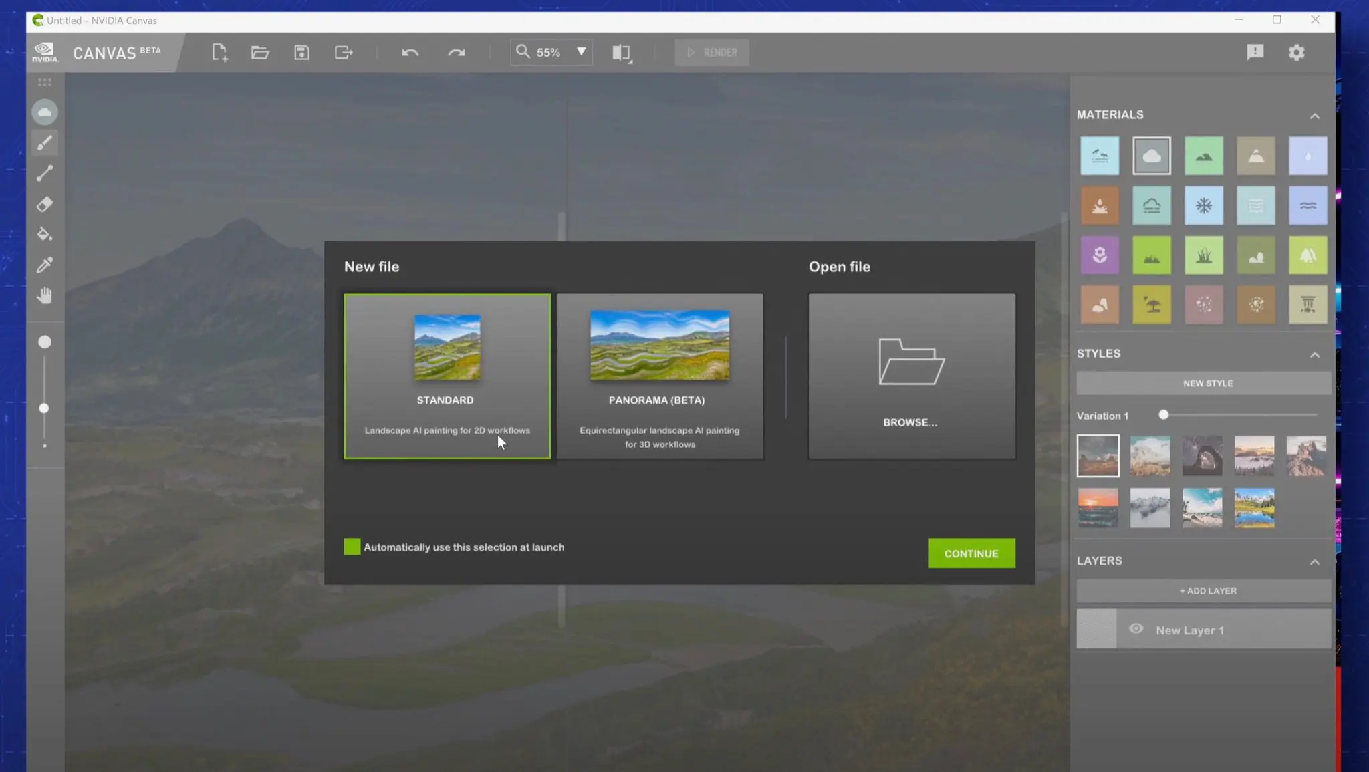Choose the gray Cloud material
The height and width of the screenshot is (772, 1369).
click(x=1152, y=156)
